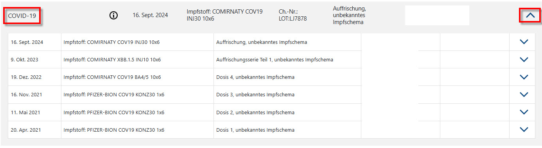Select the Dosis 3, unbekanntes Impfschema cell
The image size is (542, 148).
click(x=287, y=95)
